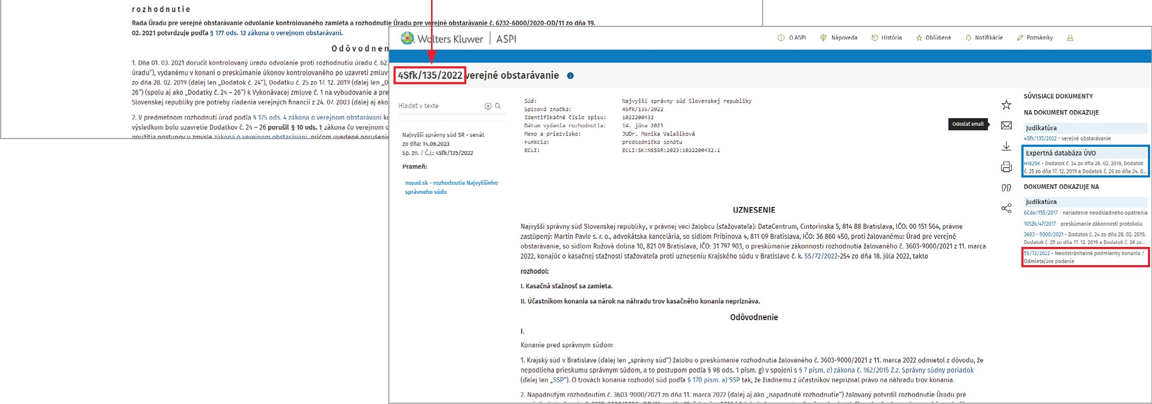Viewport: 1152px width, 404px height.
Task: Open the História menu item
Action: point(886,38)
